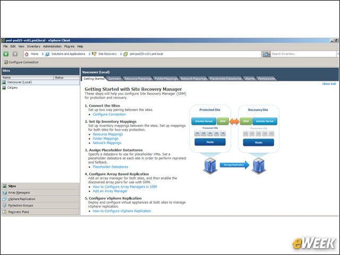Click the Home breadcrumb text
The height and width of the screenshot is (255, 340).
[35, 54]
